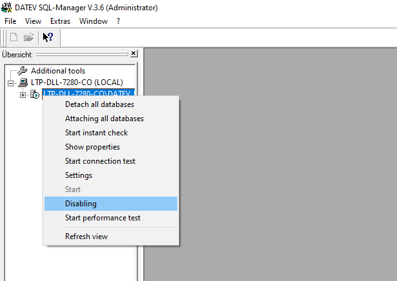Screen dimensions: 397x281
Task: Click the New document toolbar icon
Action: click(x=14, y=37)
